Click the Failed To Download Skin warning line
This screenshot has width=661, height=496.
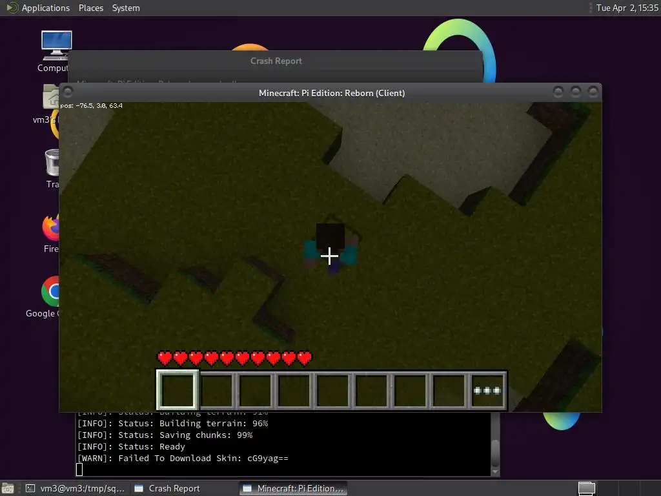[x=183, y=459]
